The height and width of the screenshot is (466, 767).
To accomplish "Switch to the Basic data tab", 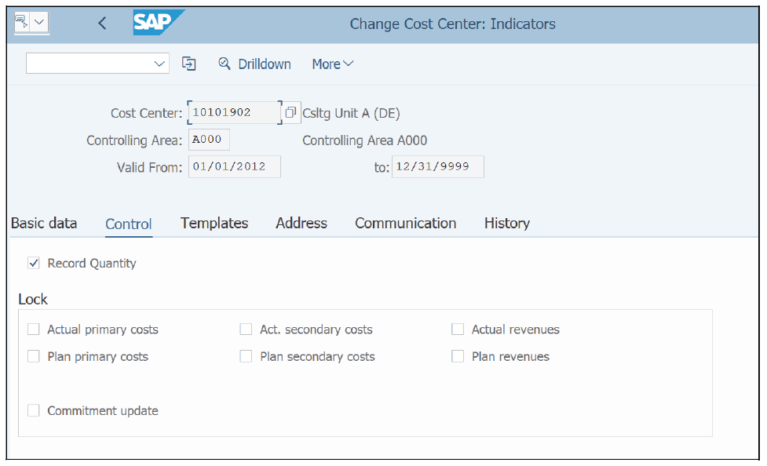I will (43, 223).
